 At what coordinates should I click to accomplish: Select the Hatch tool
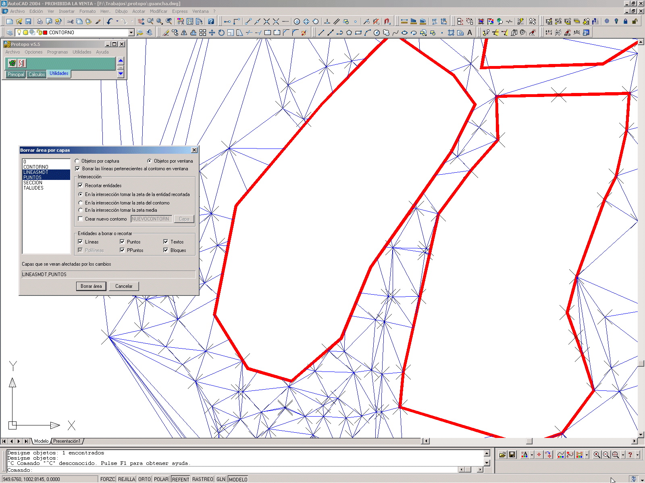point(451,33)
